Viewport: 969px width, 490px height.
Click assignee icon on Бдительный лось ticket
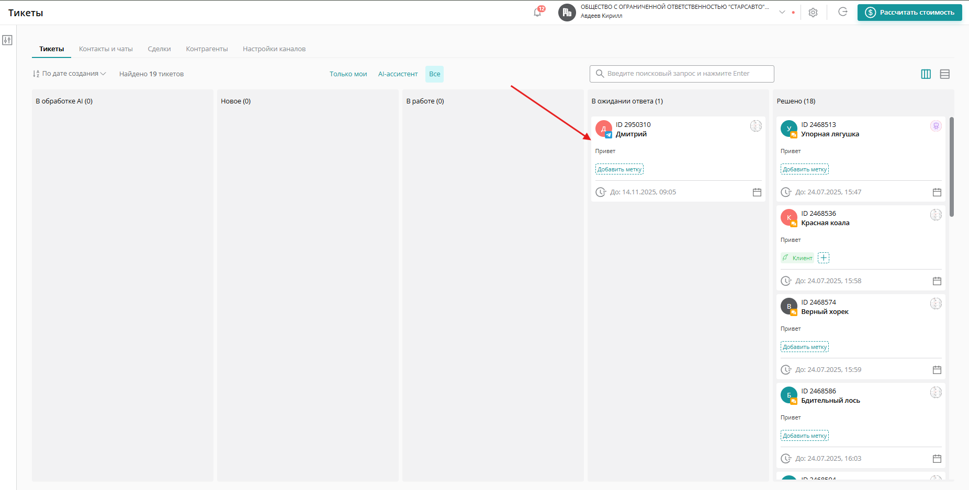936,392
